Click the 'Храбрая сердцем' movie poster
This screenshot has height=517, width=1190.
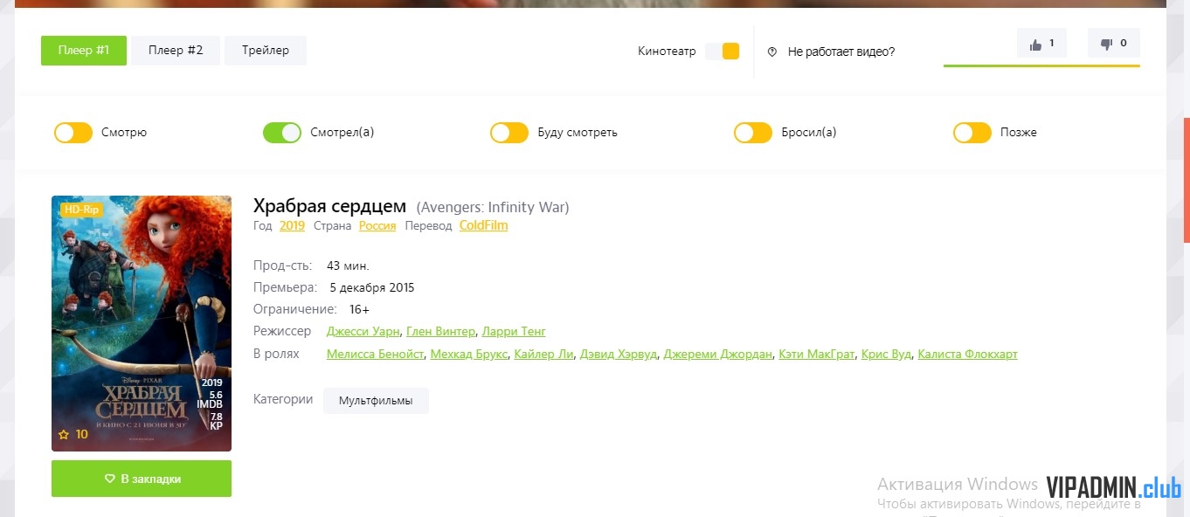click(x=142, y=323)
